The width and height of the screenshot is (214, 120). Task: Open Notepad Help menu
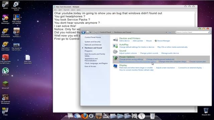click(79, 10)
